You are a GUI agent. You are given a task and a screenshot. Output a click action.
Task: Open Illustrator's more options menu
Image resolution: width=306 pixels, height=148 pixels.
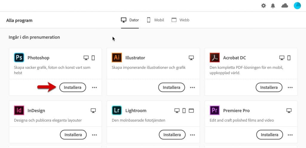point(192,88)
